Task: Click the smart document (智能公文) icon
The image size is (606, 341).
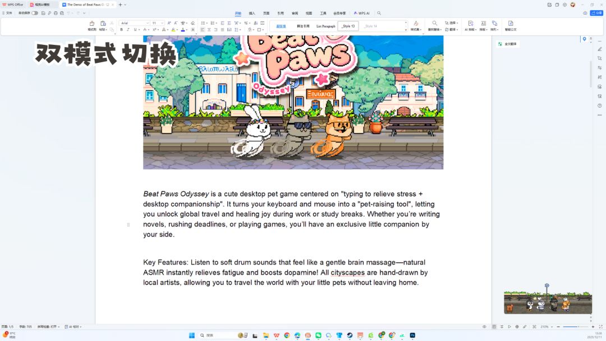Action: click(511, 24)
